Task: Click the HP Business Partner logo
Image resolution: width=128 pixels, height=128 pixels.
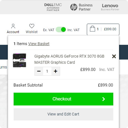Action: tap(81, 7)
